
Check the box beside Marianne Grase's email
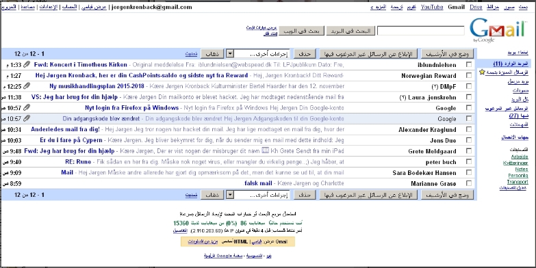[x=469, y=183]
